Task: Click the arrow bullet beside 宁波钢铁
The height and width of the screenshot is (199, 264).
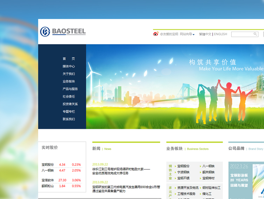Action: point(175,172)
